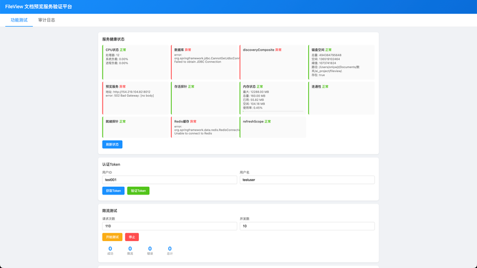
Task: Click the 请求次数 input showing 110
Action: click(169, 226)
